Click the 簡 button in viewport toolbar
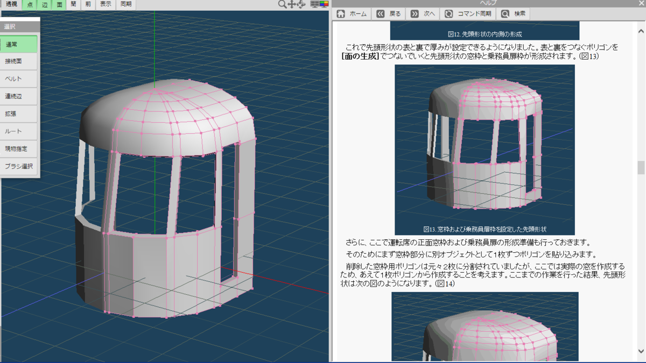 coord(73,4)
